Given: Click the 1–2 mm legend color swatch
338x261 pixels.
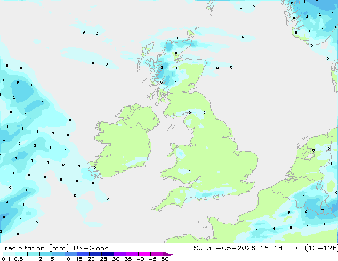Looking at the screenshot, I should (34, 254).
